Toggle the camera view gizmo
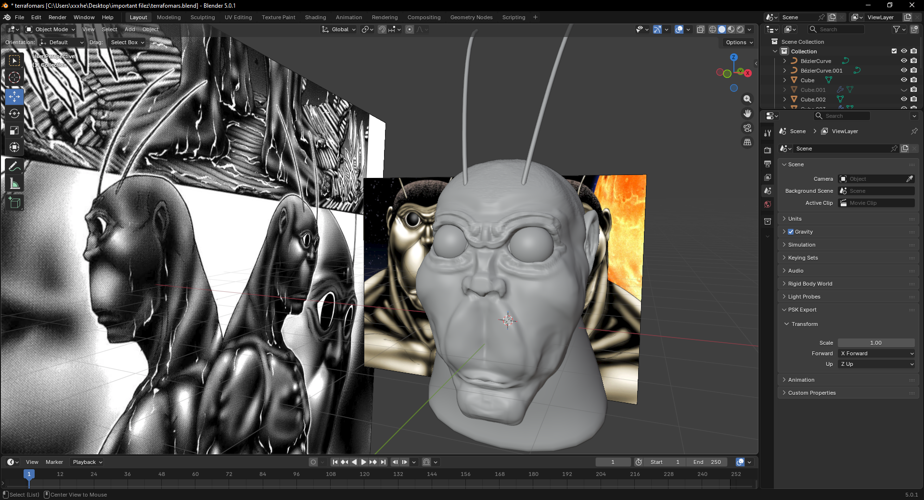The height and width of the screenshot is (500, 924). pyautogui.click(x=747, y=128)
